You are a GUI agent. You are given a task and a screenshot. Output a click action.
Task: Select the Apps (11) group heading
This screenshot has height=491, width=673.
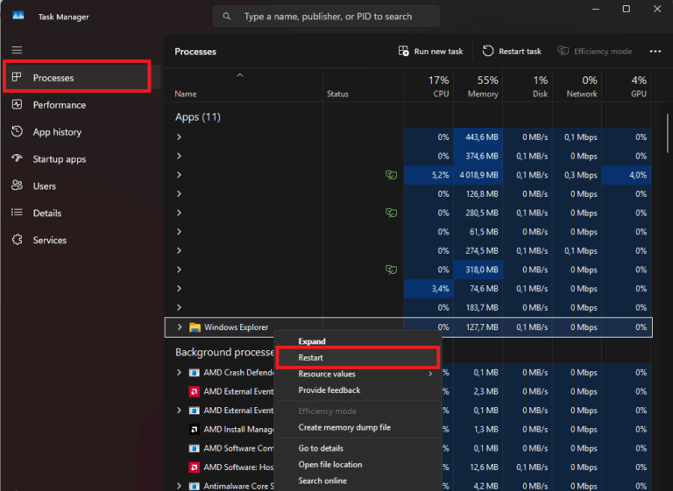click(x=198, y=116)
